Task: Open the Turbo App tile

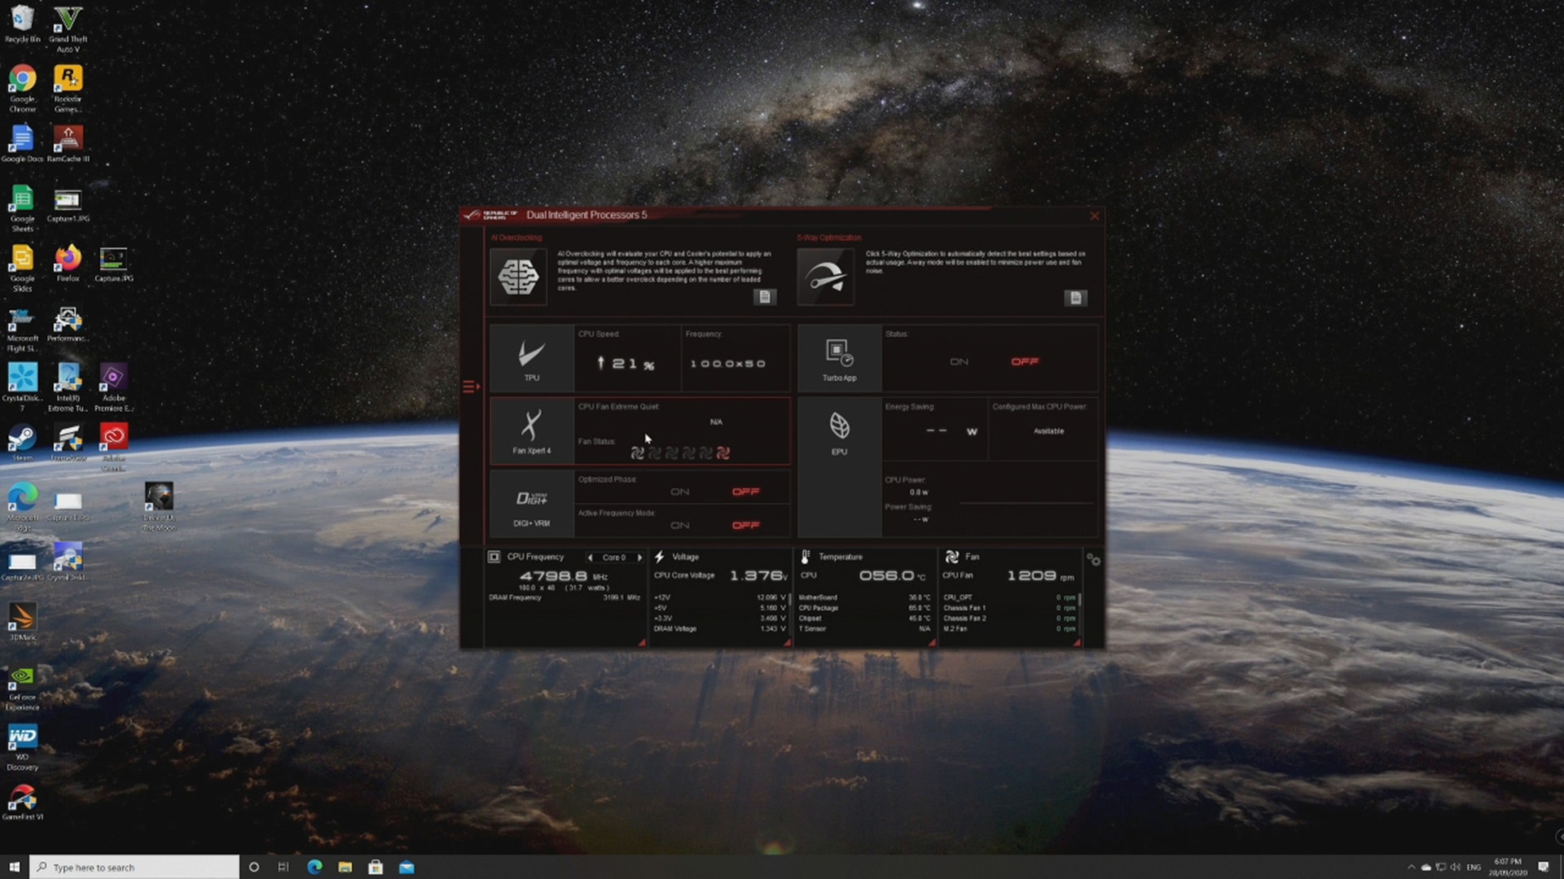Action: 839,359
